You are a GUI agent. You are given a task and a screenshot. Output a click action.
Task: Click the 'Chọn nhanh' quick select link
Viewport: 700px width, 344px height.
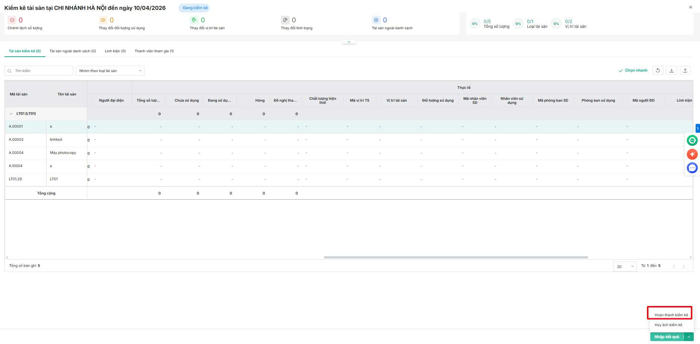(633, 71)
